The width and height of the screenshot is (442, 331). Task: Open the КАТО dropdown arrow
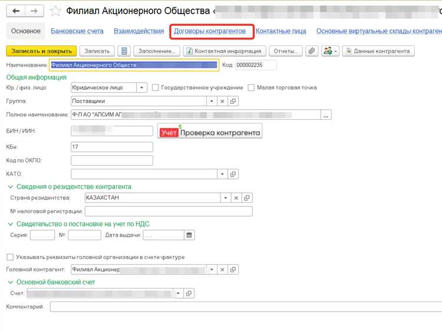point(222,174)
